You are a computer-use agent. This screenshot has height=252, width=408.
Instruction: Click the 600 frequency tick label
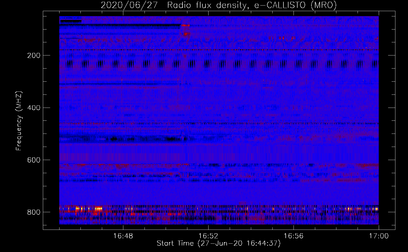tap(34, 160)
